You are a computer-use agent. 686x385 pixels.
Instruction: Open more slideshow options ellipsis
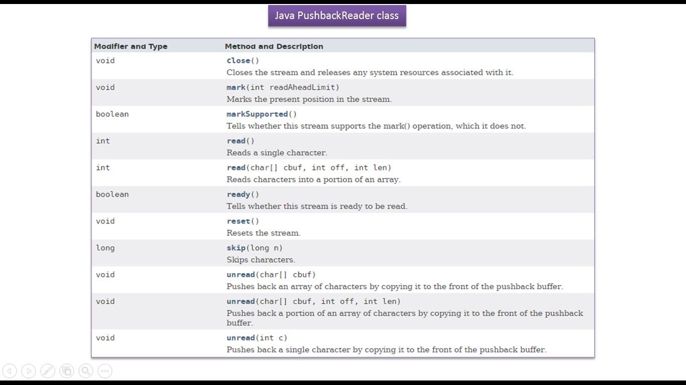105,371
